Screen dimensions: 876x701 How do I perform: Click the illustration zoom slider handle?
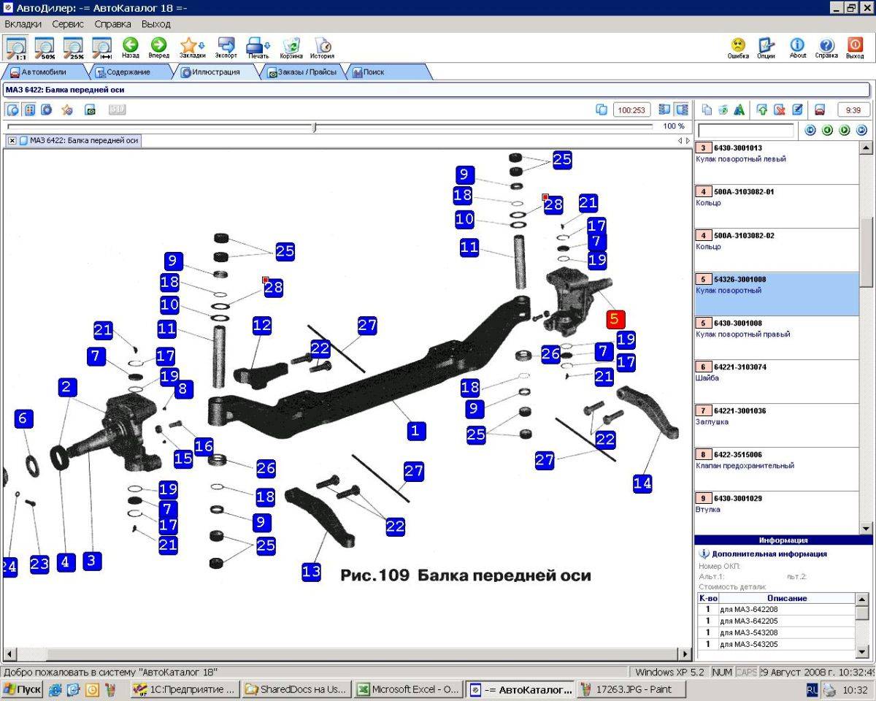coord(315,127)
